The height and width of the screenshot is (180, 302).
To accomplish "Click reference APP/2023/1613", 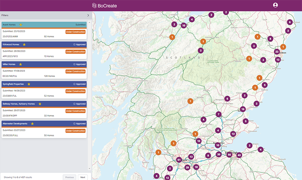I will (x=10, y=56).
